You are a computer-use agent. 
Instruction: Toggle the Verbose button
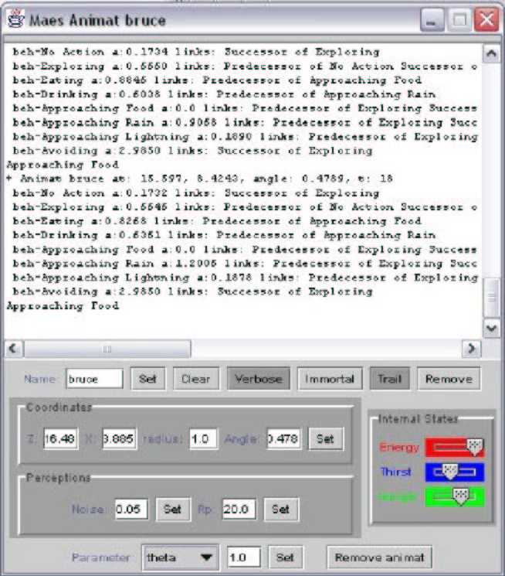(x=259, y=379)
